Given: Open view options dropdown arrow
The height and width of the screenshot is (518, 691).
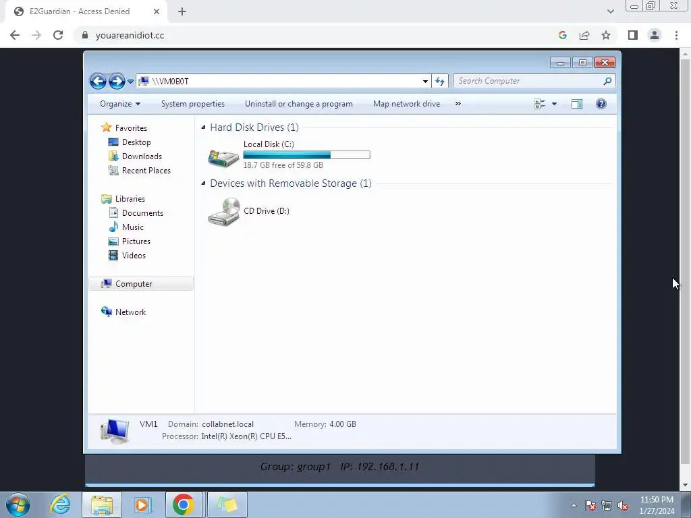Looking at the screenshot, I should [x=555, y=104].
